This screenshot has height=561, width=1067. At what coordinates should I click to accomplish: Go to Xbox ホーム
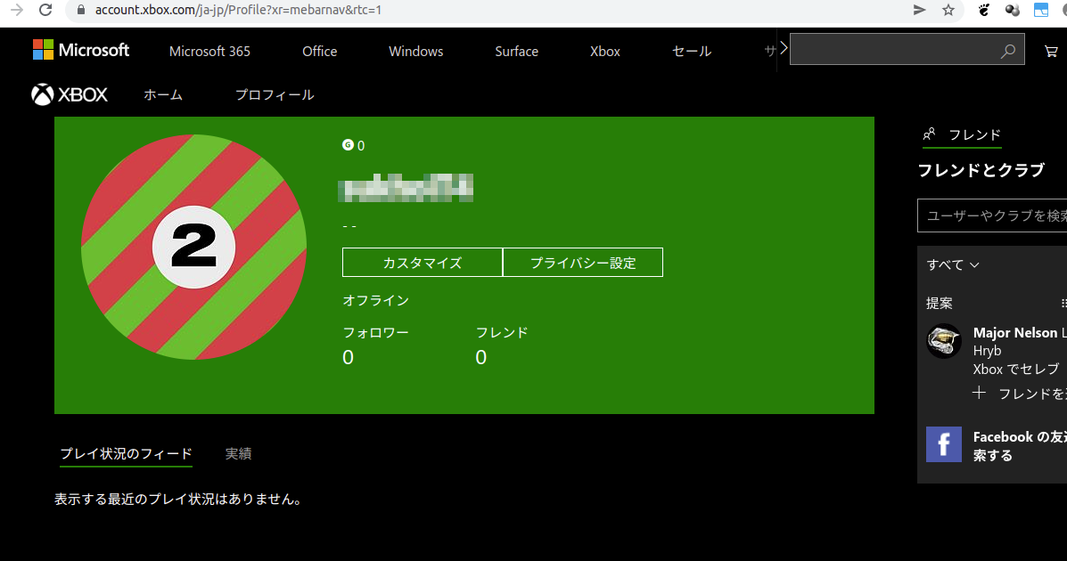(162, 94)
